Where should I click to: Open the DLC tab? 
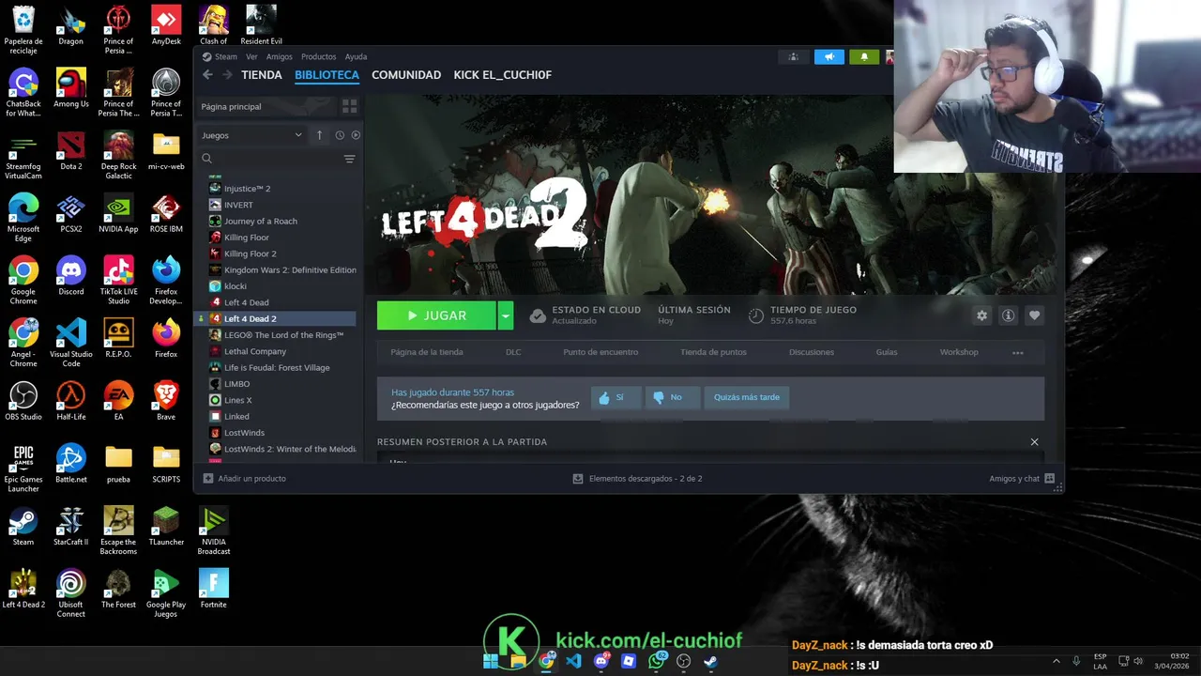[x=513, y=352]
